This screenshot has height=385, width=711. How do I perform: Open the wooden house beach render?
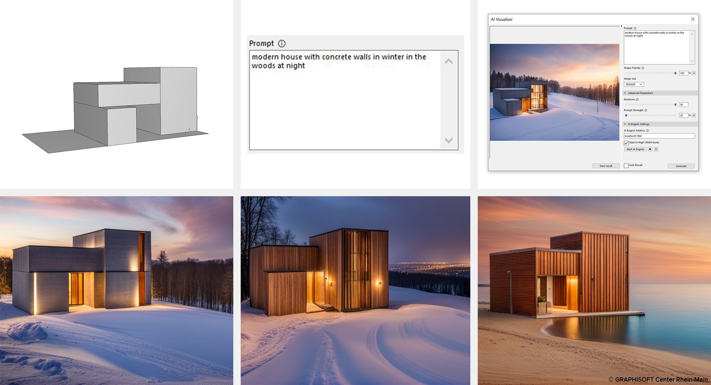pos(594,291)
